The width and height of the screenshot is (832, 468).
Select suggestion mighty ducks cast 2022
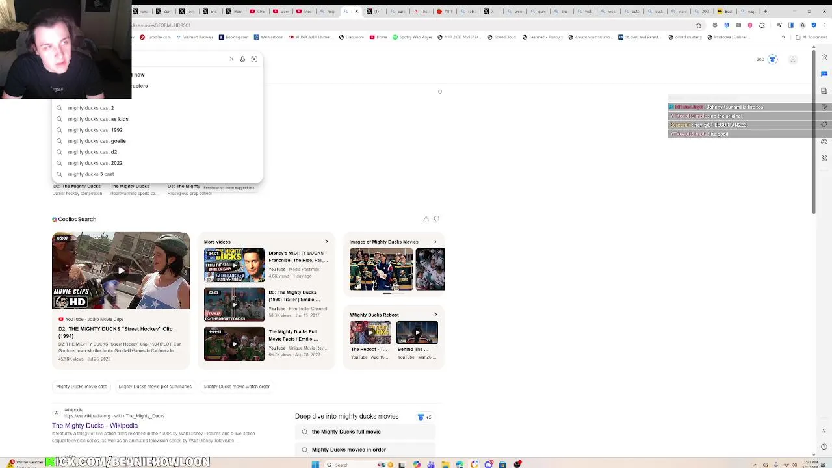157,163
